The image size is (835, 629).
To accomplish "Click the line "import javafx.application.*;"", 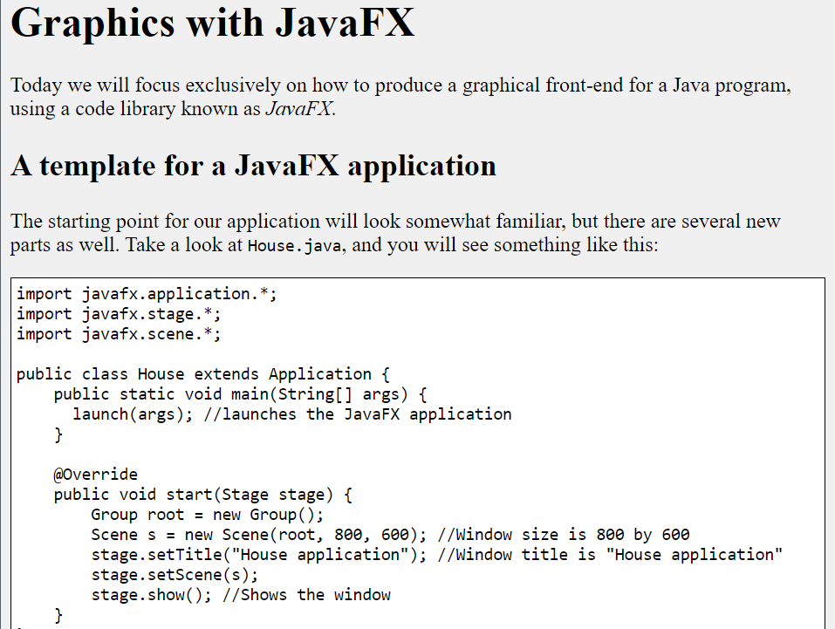I will pos(147,294).
